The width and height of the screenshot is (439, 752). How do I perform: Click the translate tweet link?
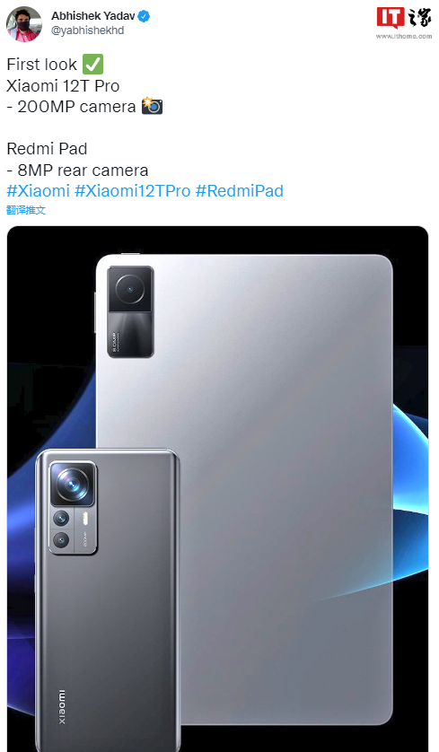click(26, 210)
